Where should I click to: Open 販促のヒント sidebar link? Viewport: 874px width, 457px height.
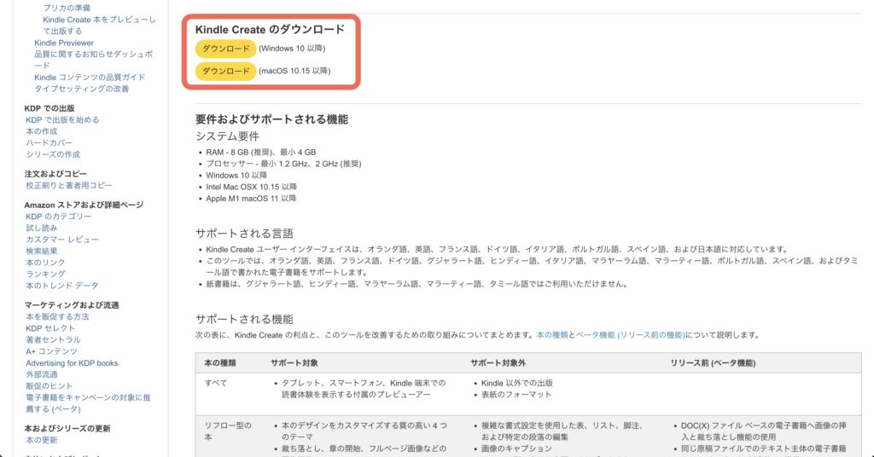(x=49, y=385)
